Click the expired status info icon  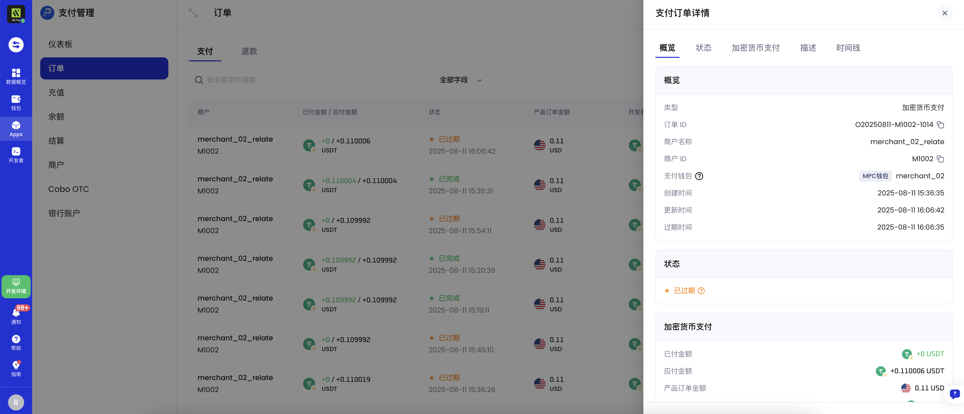point(701,291)
